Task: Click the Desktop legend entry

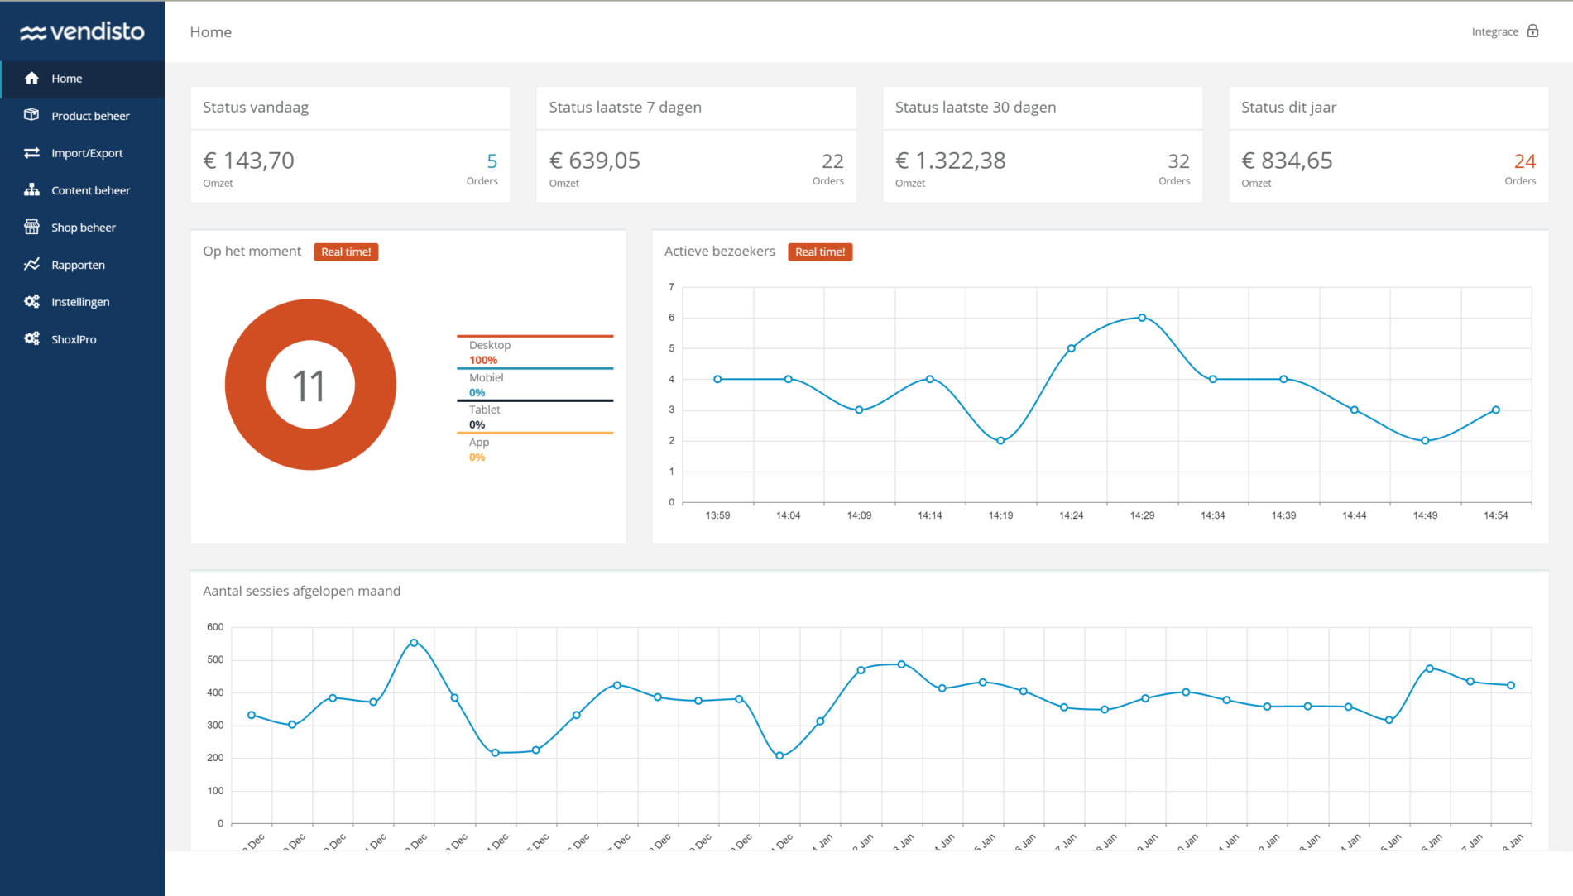Action: [535, 352]
